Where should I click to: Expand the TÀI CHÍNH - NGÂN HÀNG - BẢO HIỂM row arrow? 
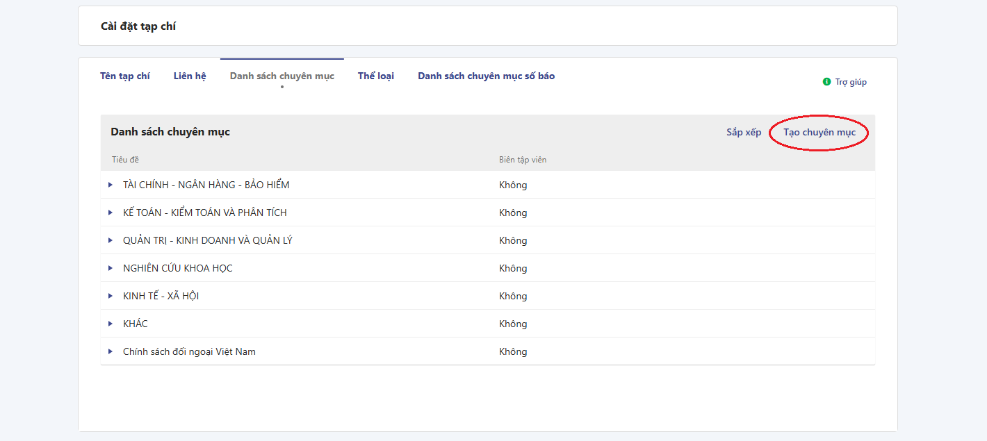tap(111, 185)
